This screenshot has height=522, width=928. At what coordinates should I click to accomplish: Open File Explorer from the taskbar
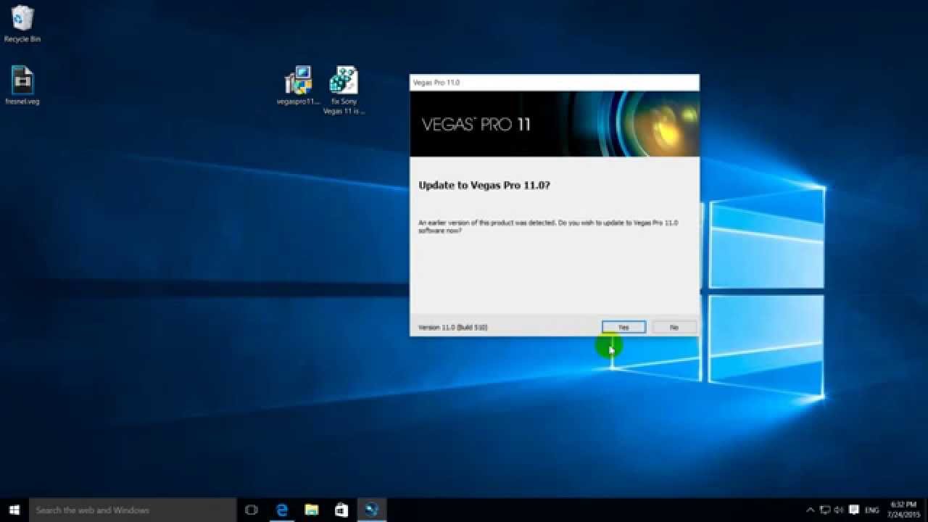coord(312,510)
